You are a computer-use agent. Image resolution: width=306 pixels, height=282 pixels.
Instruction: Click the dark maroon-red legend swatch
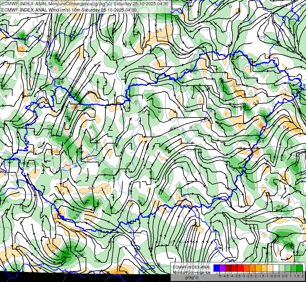228,268
